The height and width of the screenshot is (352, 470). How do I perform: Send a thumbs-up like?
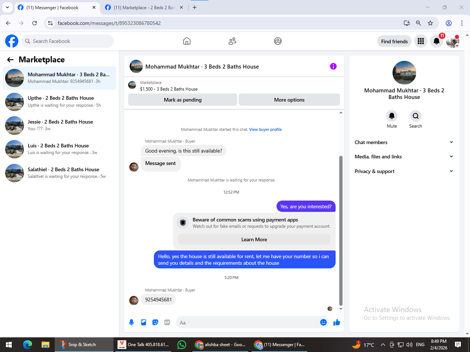tap(337, 322)
